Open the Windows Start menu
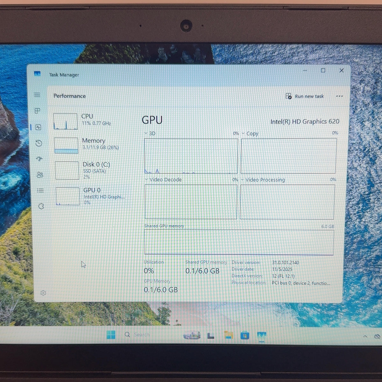 (111, 335)
